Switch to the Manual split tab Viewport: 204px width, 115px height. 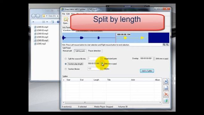[x=67, y=51]
